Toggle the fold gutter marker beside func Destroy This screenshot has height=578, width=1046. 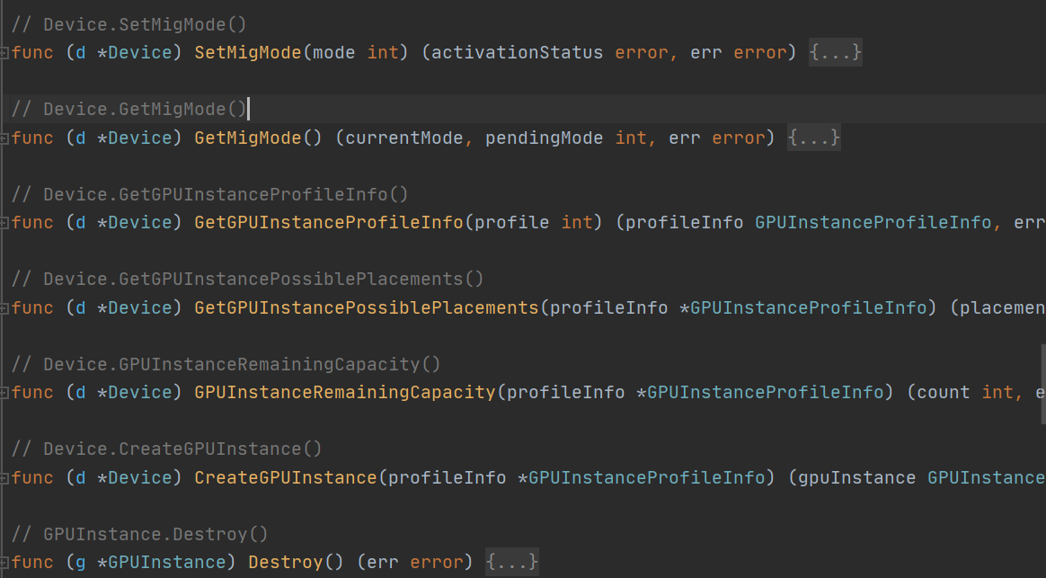[x=4, y=563]
